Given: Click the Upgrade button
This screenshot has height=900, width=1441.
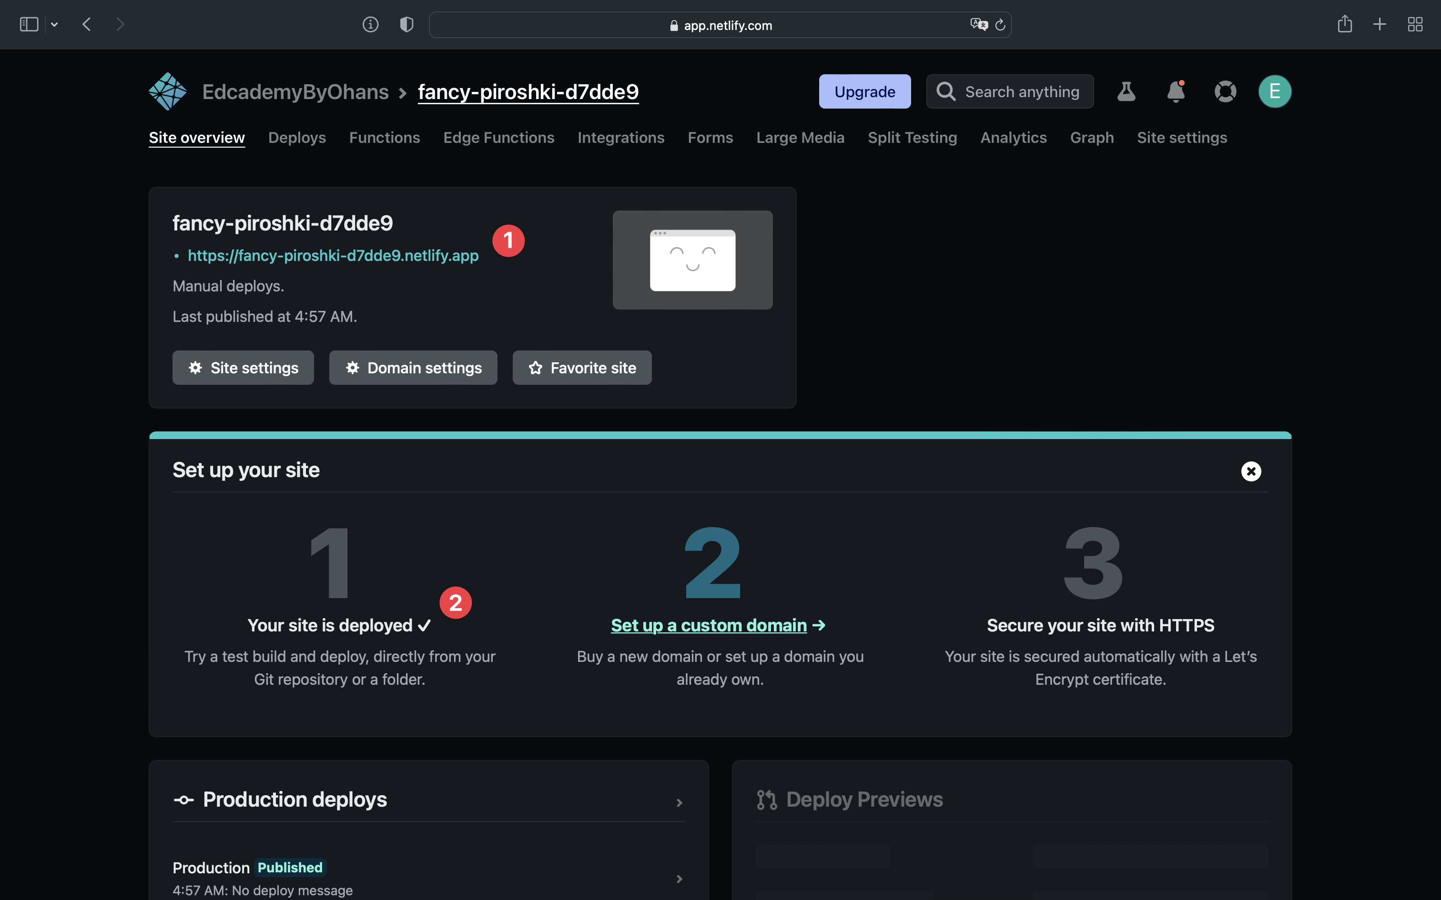Looking at the screenshot, I should pyautogui.click(x=864, y=91).
